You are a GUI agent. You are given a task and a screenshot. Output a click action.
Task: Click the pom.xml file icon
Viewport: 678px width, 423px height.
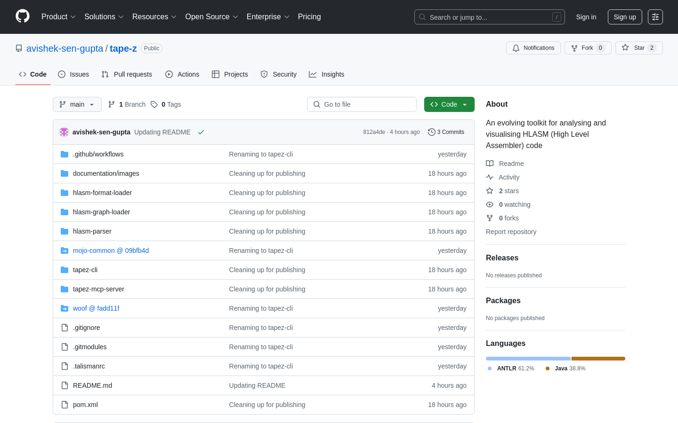click(x=65, y=405)
